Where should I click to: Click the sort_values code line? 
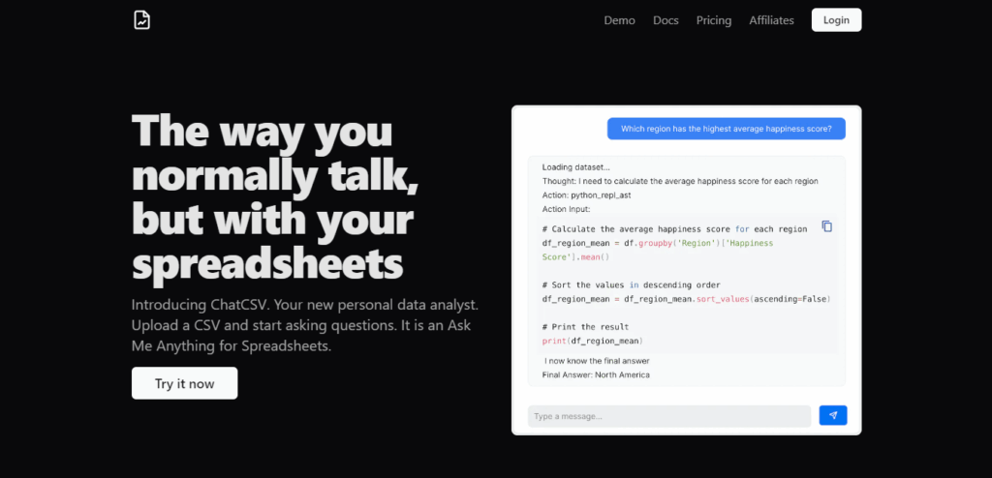click(686, 299)
